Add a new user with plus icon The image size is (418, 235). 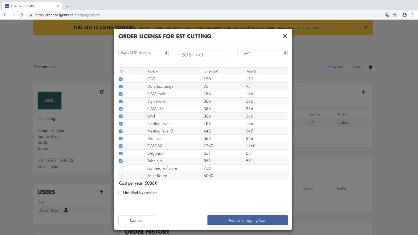[x=102, y=192]
